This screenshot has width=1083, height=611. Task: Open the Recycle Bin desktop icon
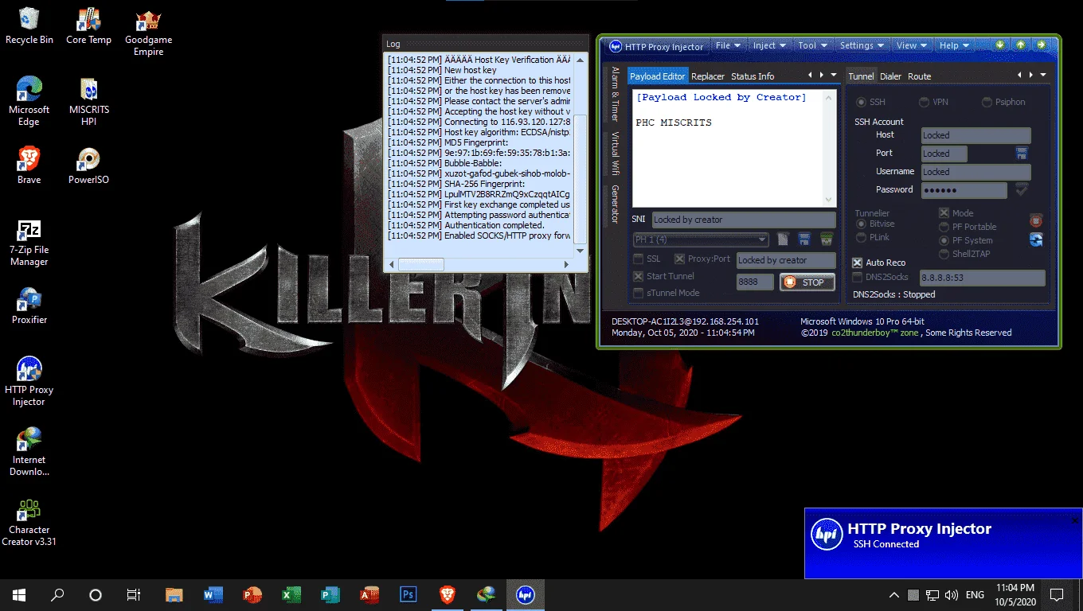[29, 26]
